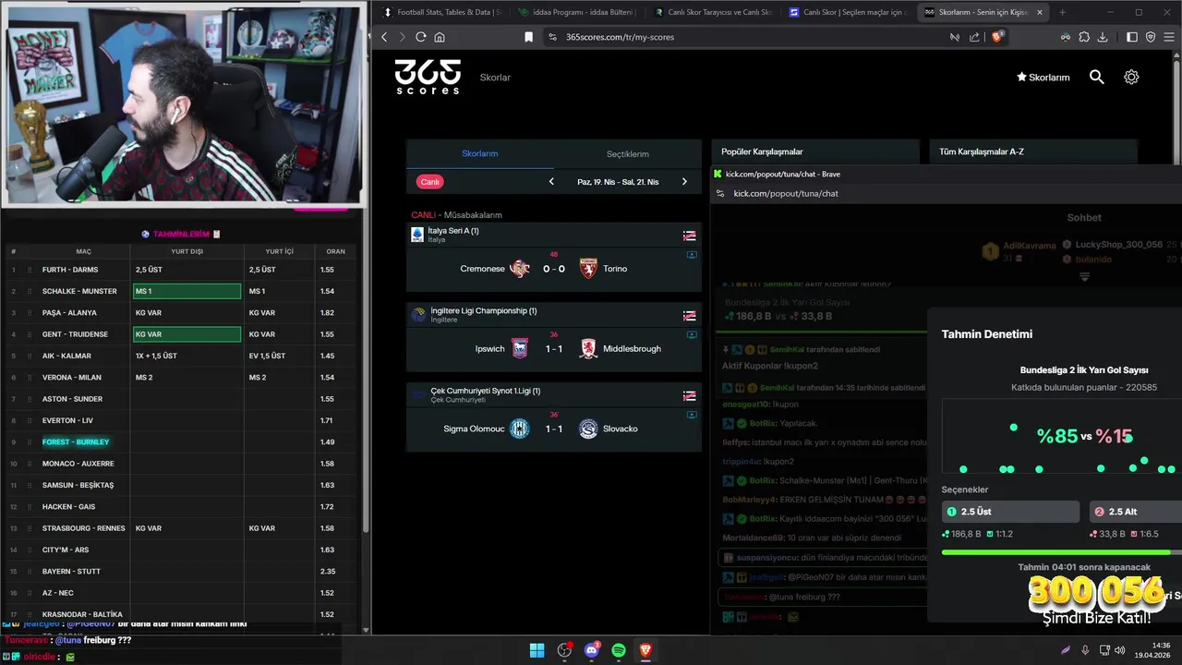
Task: Open the Popüler Karşılaşmalar tab
Action: [x=814, y=151]
